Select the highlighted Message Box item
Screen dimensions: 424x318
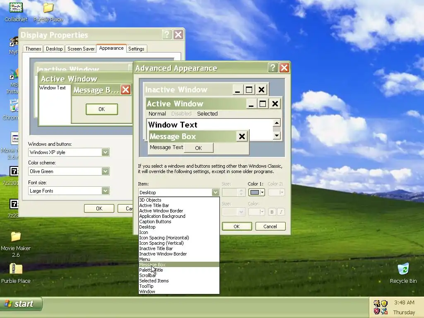pos(179,265)
